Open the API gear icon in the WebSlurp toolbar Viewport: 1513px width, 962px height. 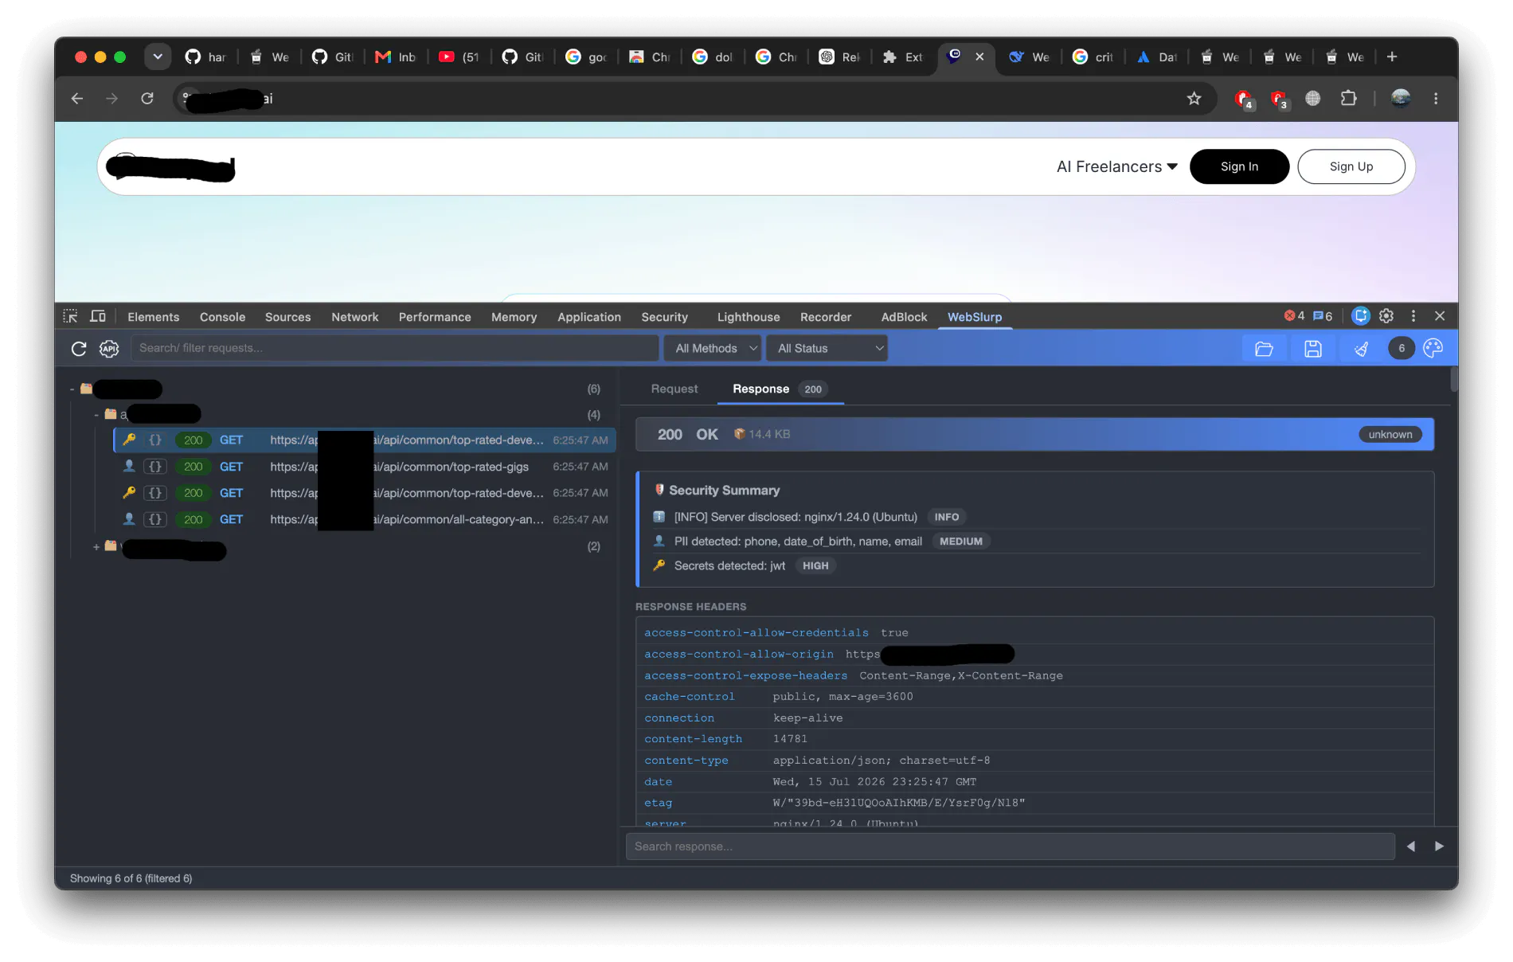tap(109, 349)
